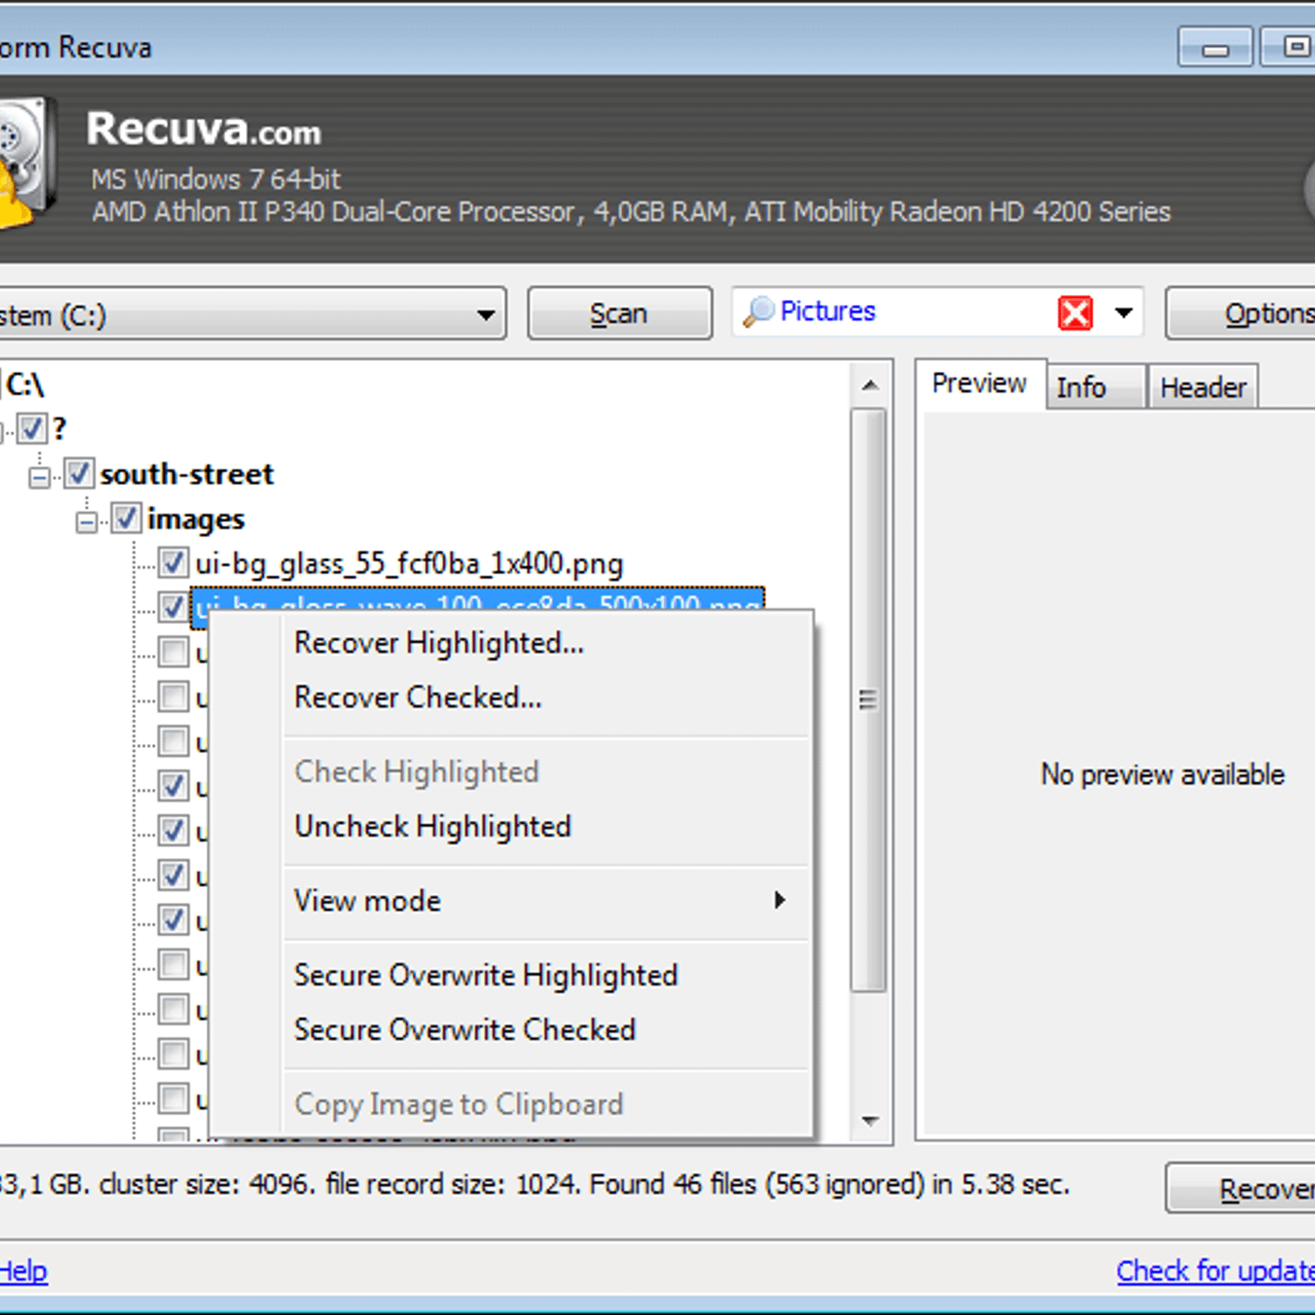The width and height of the screenshot is (1315, 1315).
Task: Switch to the Info tab
Action: (x=1095, y=387)
